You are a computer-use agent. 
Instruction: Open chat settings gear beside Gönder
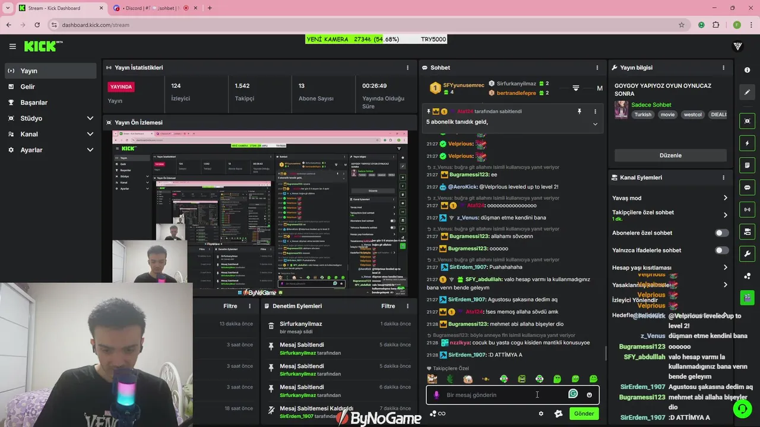coord(541,414)
